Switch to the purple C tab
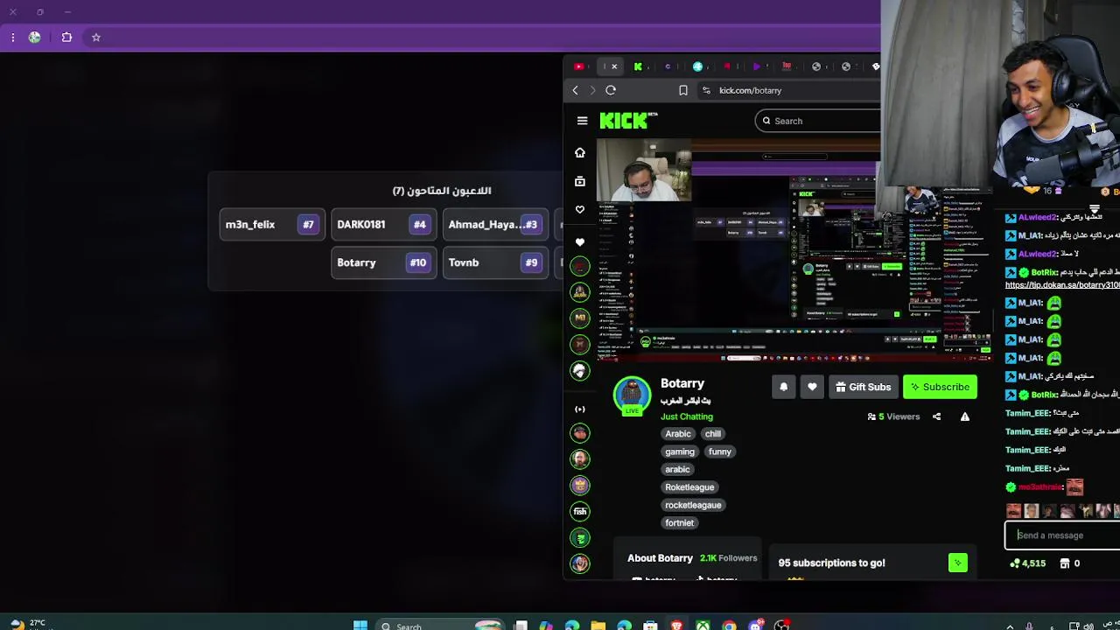1120x630 pixels. (x=668, y=66)
